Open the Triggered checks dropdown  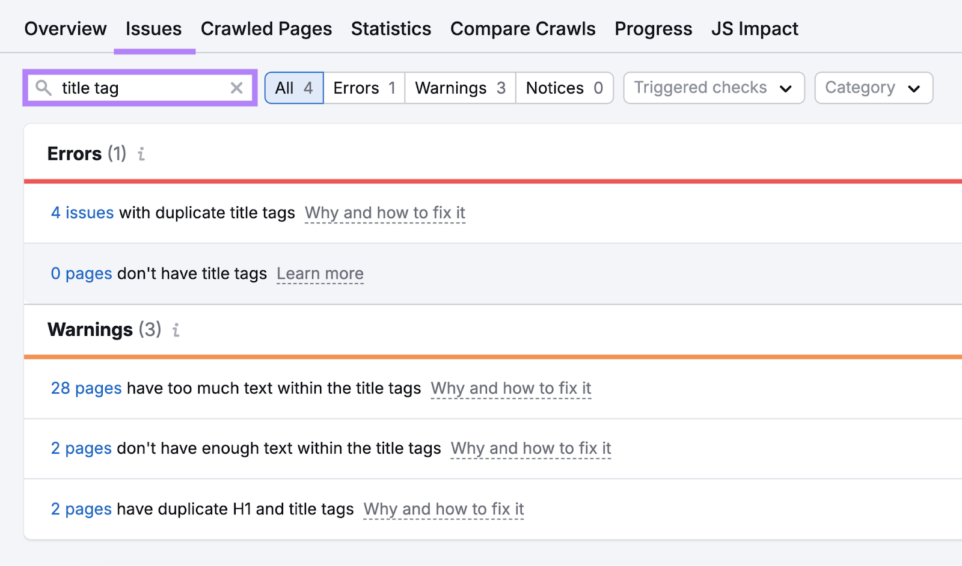713,88
